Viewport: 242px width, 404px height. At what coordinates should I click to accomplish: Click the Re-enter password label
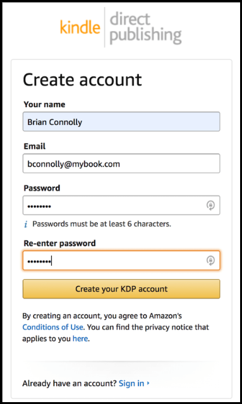click(x=59, y=243)
